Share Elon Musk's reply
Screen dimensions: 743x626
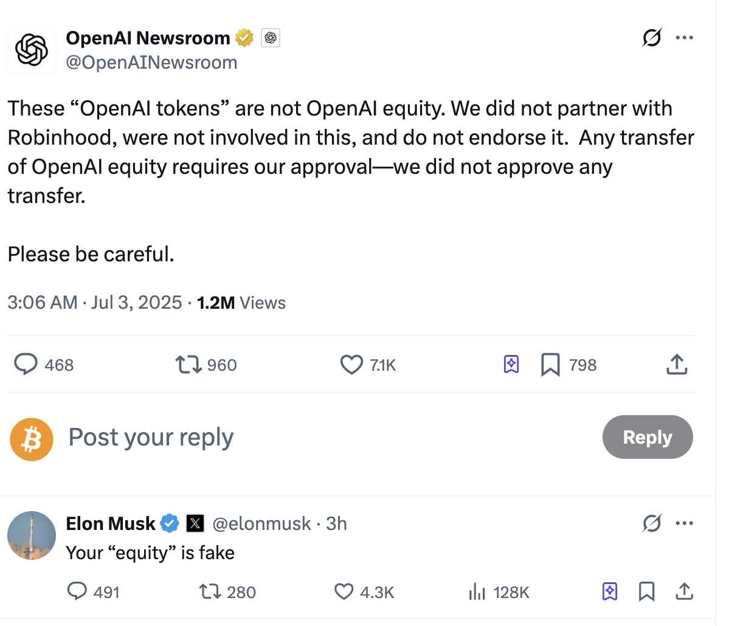[x=684, y=591]
